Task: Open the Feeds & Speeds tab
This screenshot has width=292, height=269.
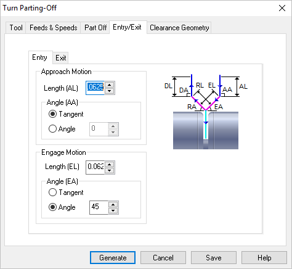Action: coord(53,28)
